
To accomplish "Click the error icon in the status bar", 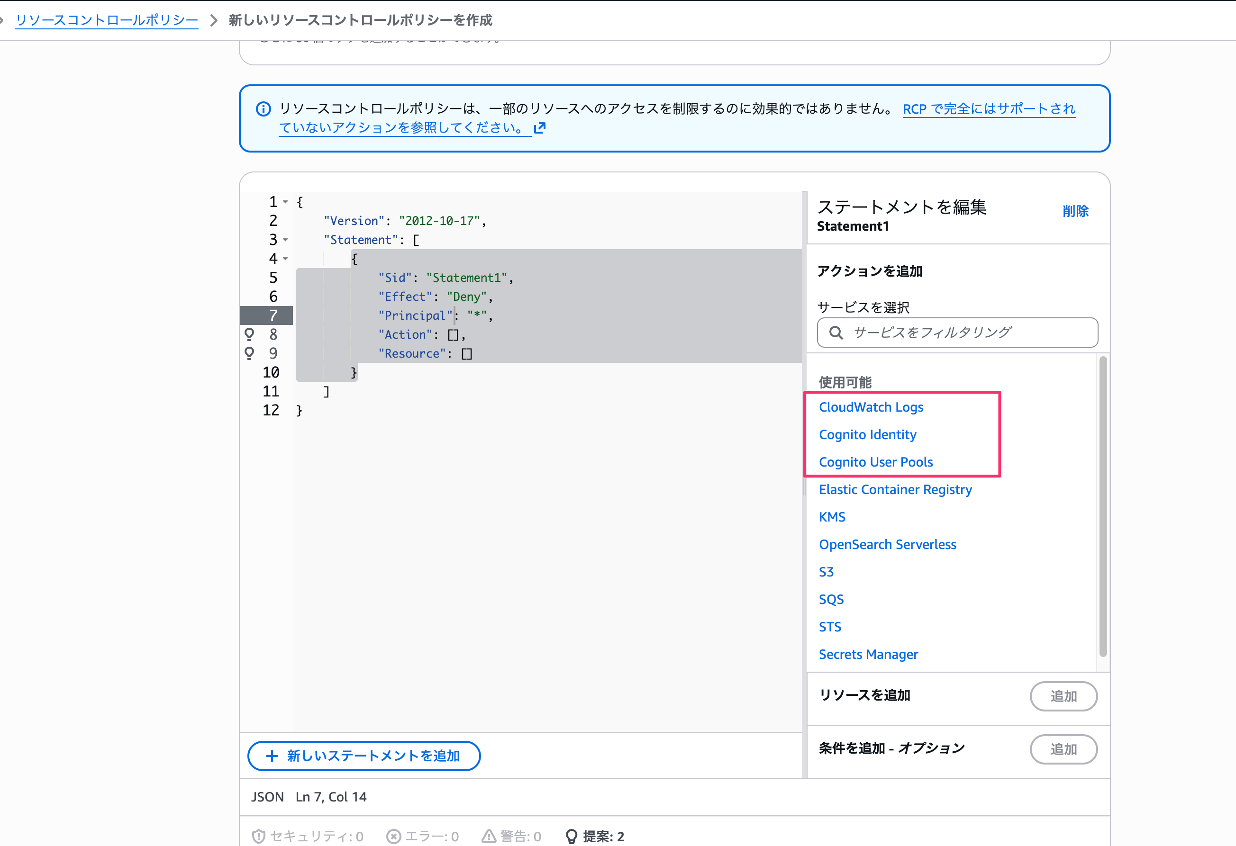I will [393, 836].
